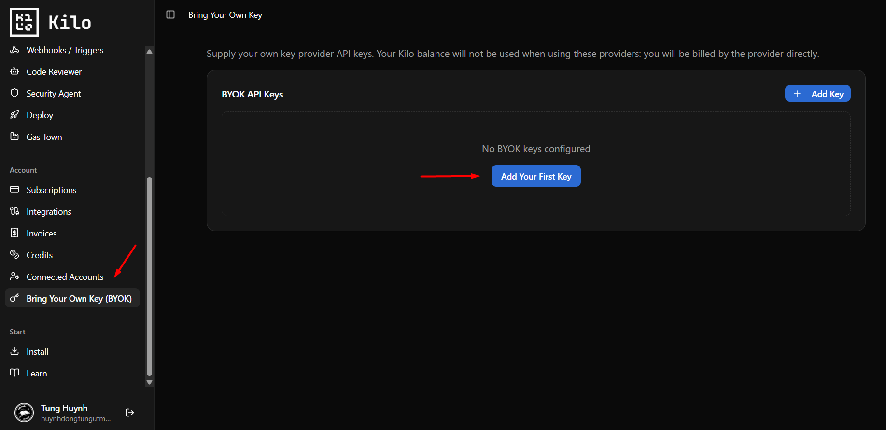This screenshot has width=886, height=430.
Task: Open Webhooks / Triggers page
Action: click(72, 50)
